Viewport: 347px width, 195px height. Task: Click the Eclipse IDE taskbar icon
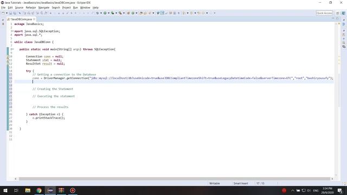tap(50, 190)
